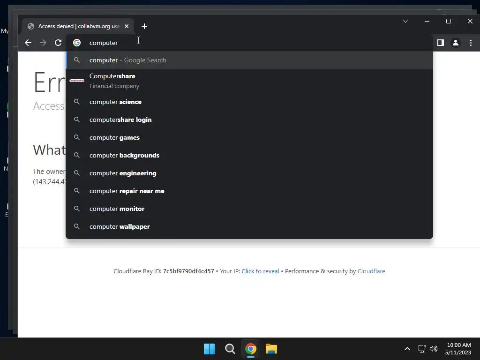Viewport: 480px width, 360px height.
Task: Click the Chrome taskbar icon
Action: coord(251,349)
